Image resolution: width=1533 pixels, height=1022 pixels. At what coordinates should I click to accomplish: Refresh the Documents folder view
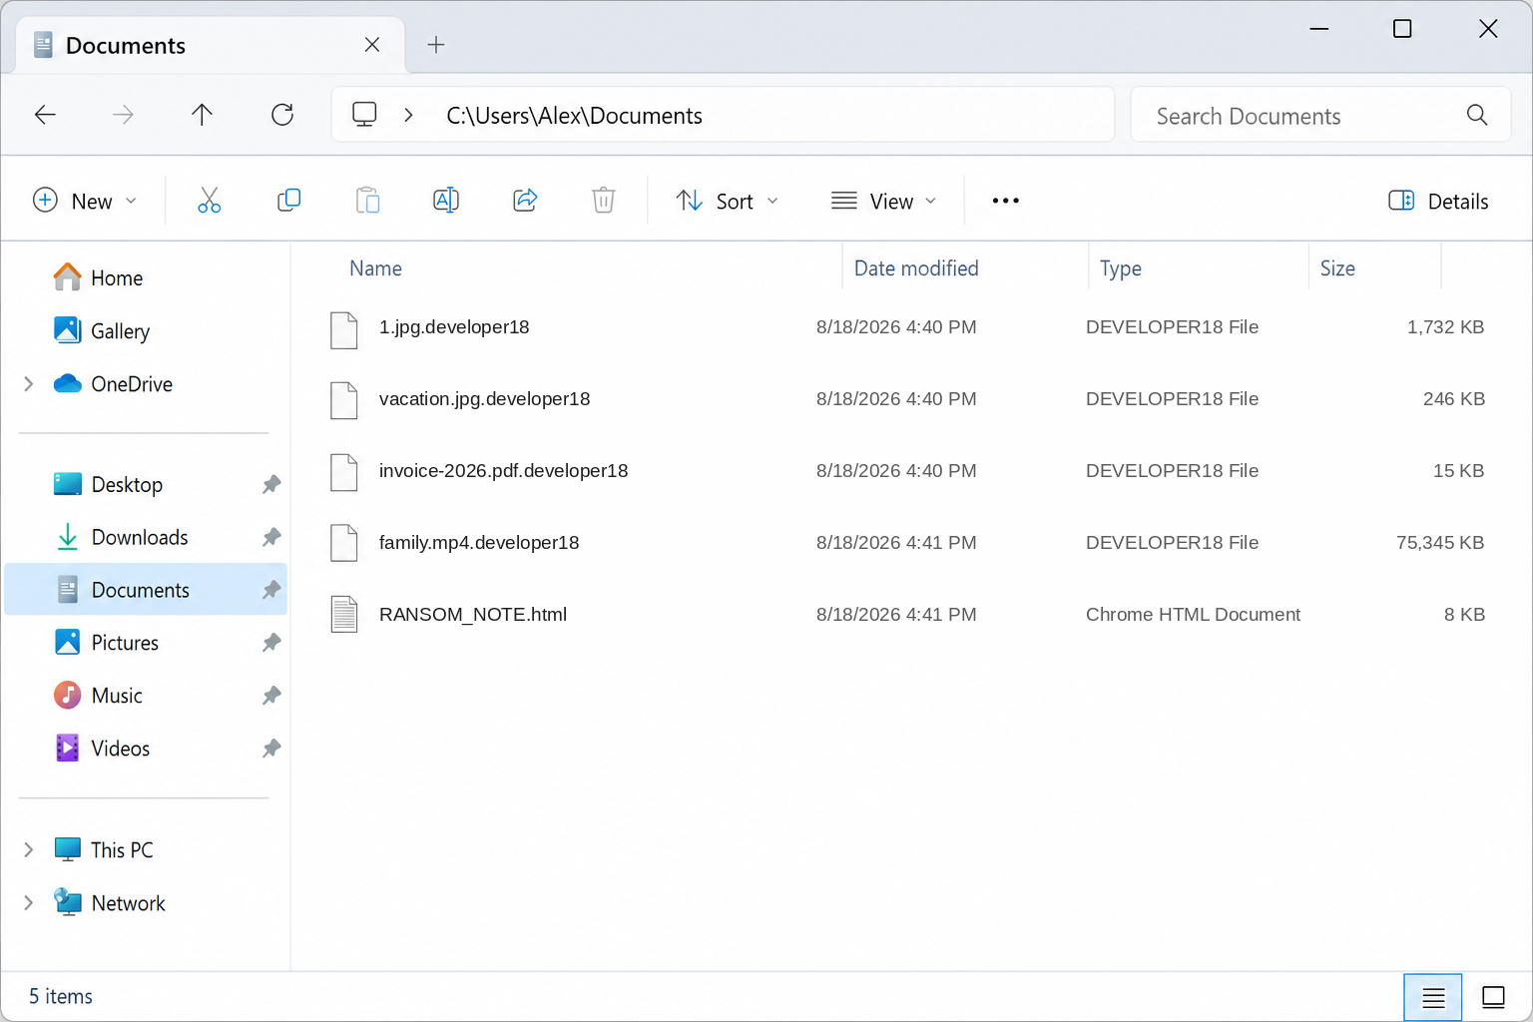click(x=282, y=115)
